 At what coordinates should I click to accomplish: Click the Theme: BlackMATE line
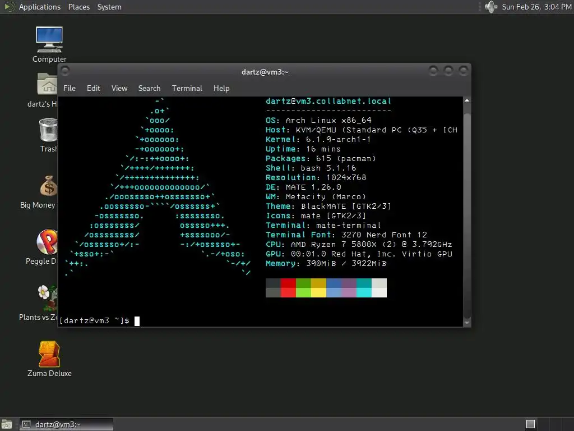[x=328, y=206]
